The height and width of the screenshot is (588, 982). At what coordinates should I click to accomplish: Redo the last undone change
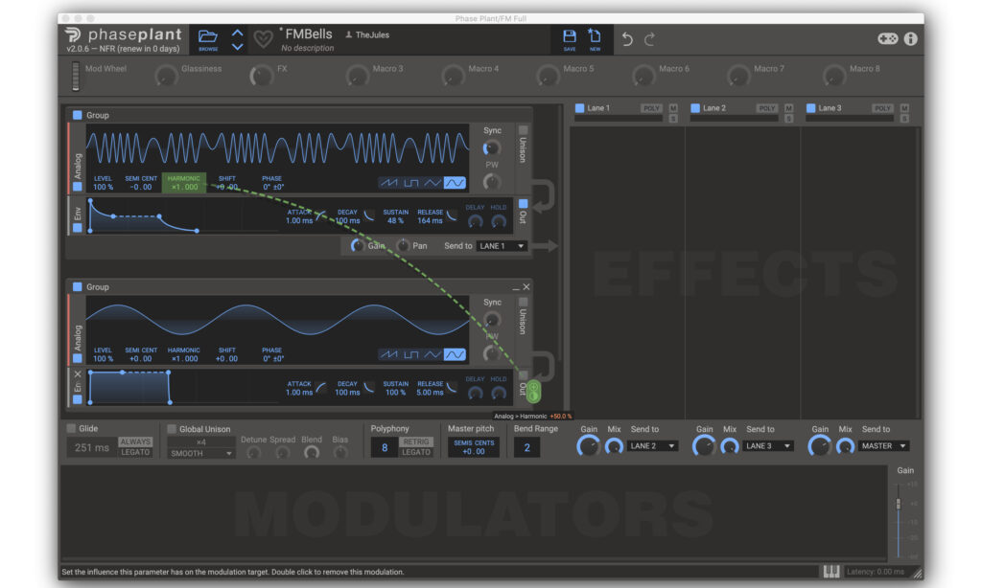coord(650,39)
